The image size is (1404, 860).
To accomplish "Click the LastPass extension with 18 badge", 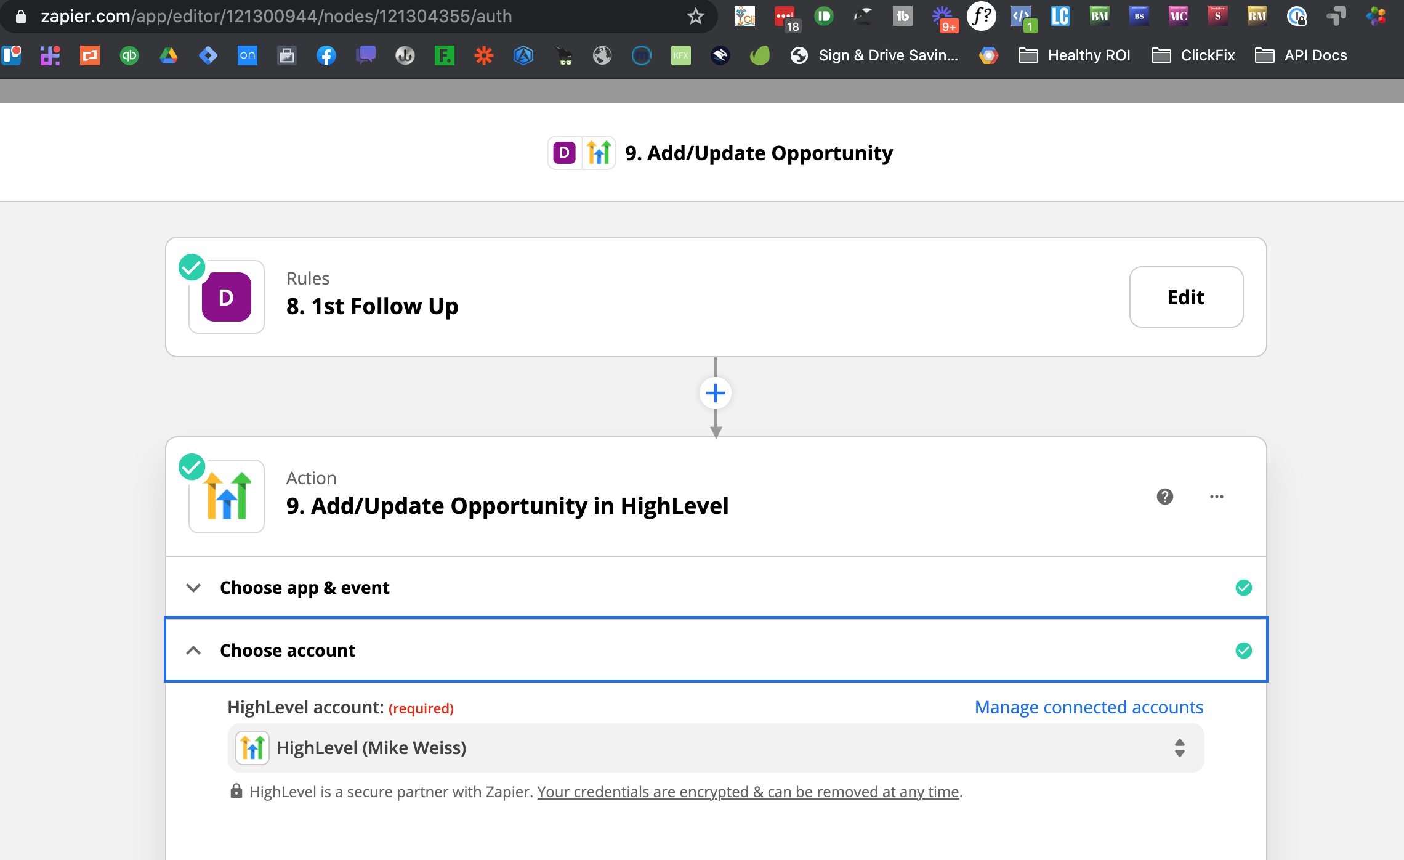I will [x=786, y=17].
